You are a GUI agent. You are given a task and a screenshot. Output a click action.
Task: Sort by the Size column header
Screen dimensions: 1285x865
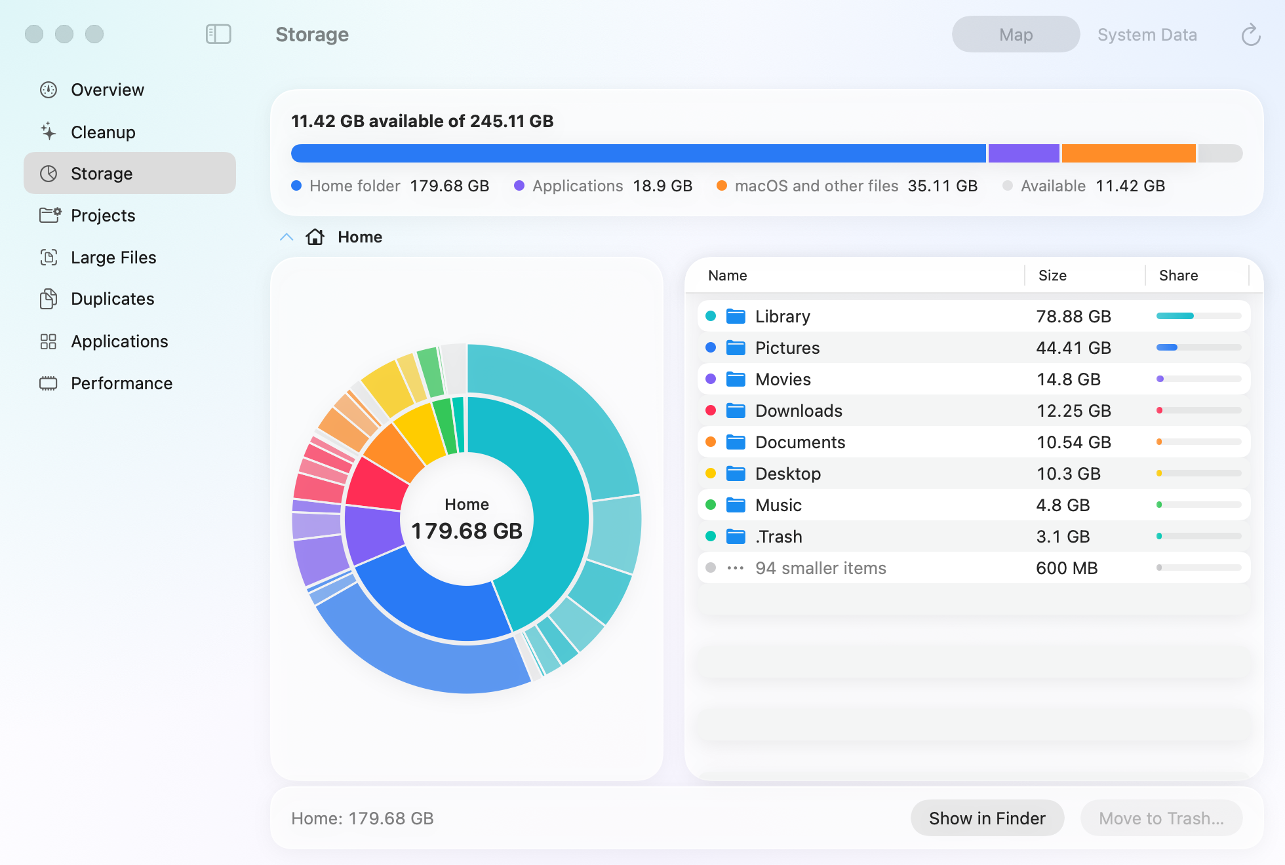1052,275
